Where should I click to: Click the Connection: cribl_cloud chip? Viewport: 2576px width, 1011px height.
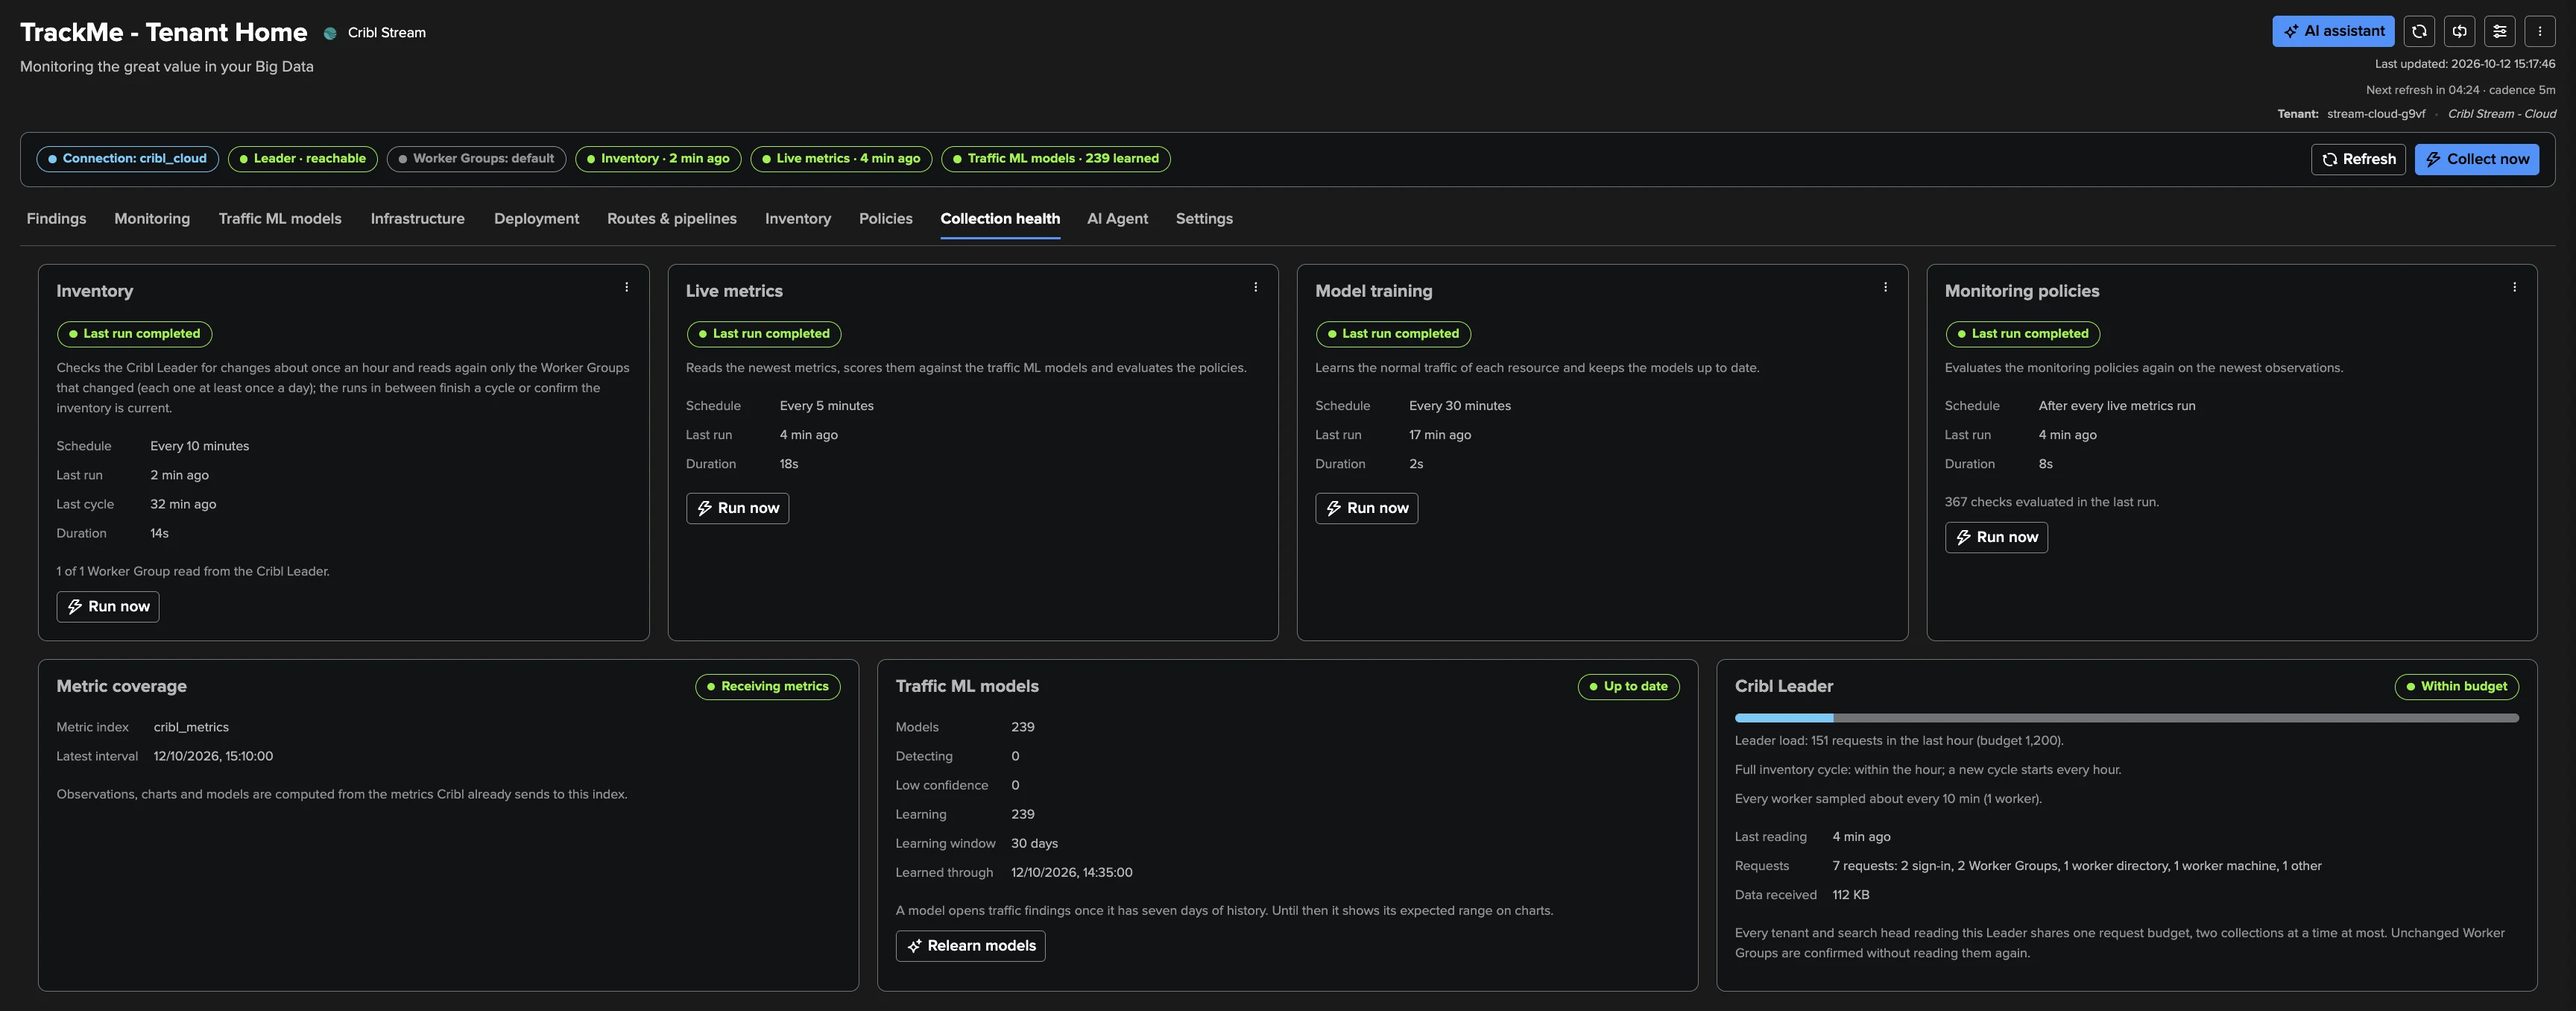point(127,159)
